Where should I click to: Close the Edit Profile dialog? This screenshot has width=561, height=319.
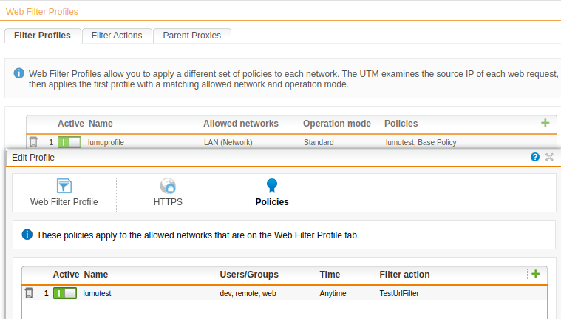click(x=549, y=157)
